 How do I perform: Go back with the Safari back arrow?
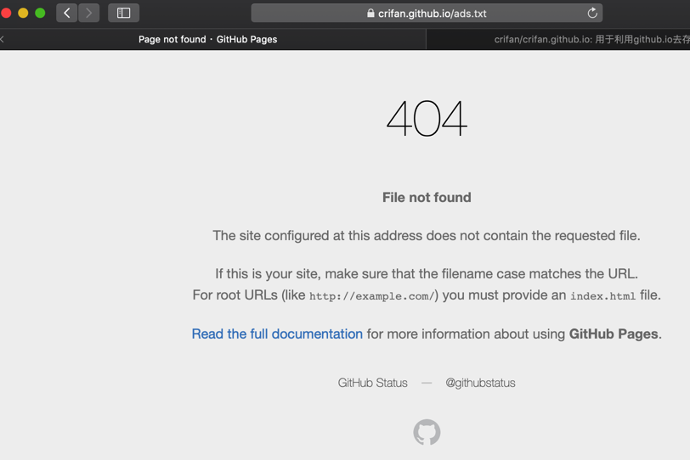[67, 14]
